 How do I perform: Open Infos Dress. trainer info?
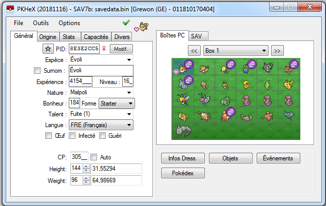click(183, 158)
